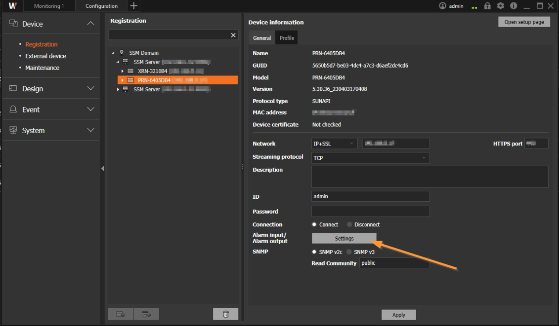559x326 pixels.
Task: Clear the registration search box
Action: (233, 35)
